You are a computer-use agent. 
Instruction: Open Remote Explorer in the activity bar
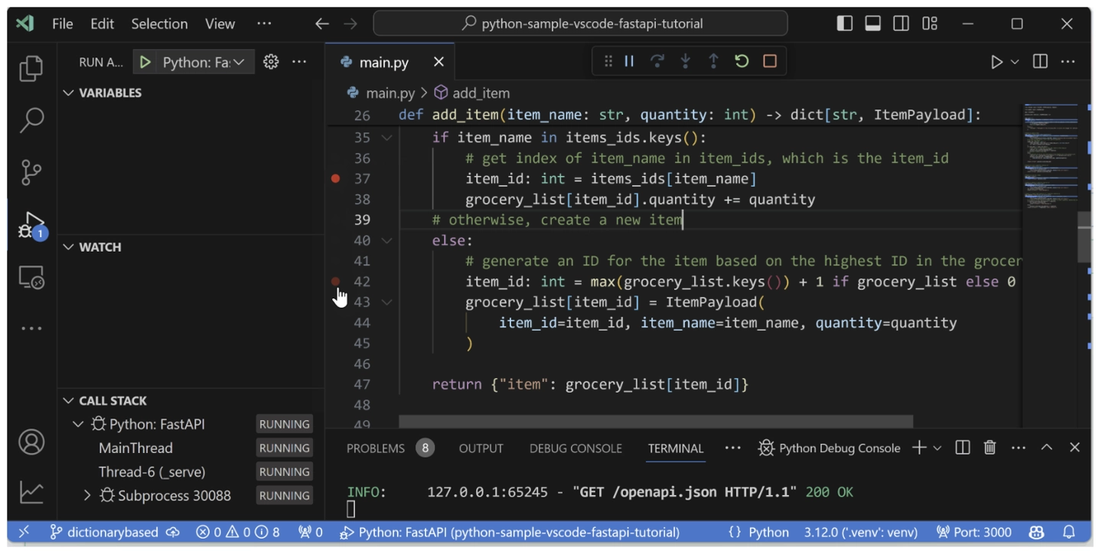[x=31, y=278]
